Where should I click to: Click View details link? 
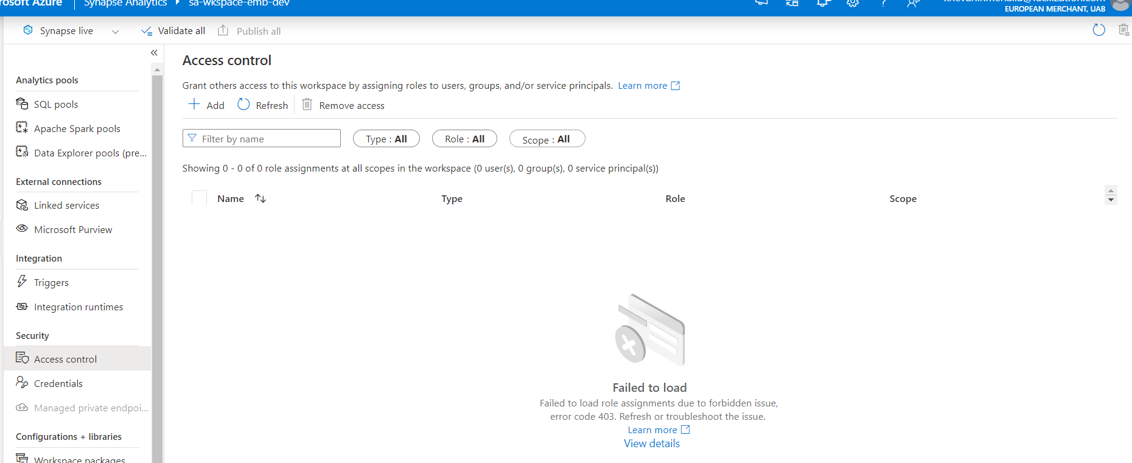coord(652,444)
